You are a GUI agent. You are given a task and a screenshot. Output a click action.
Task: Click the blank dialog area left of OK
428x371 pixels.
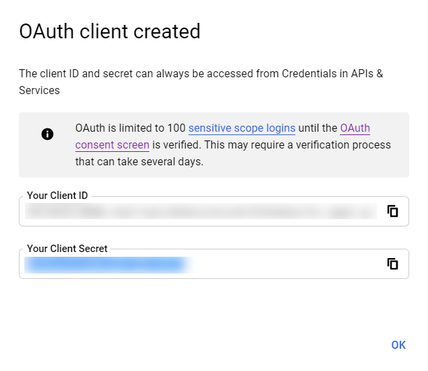(x=202, y=344)
